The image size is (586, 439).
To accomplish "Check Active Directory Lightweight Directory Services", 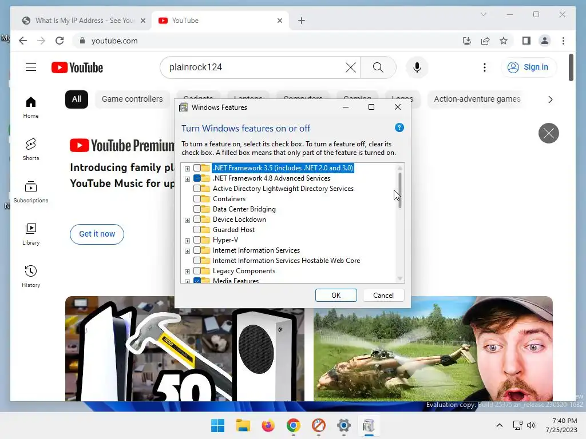I will 197,189.
